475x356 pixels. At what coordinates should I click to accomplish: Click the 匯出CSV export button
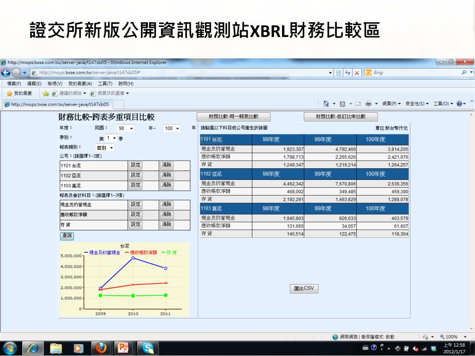[x=304, y=288]
